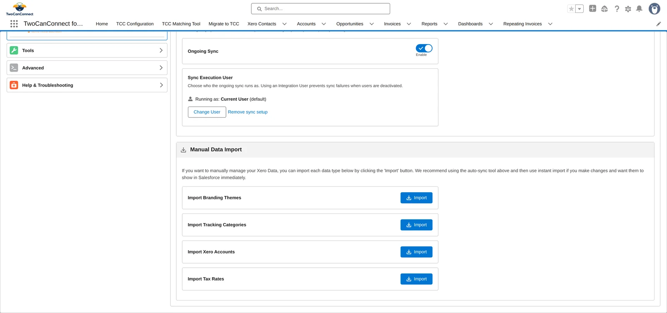This screenshot has width=667, height=313.
Task: Click the Help & Troubleshooting icon
Action: click(x=14, y=85)
